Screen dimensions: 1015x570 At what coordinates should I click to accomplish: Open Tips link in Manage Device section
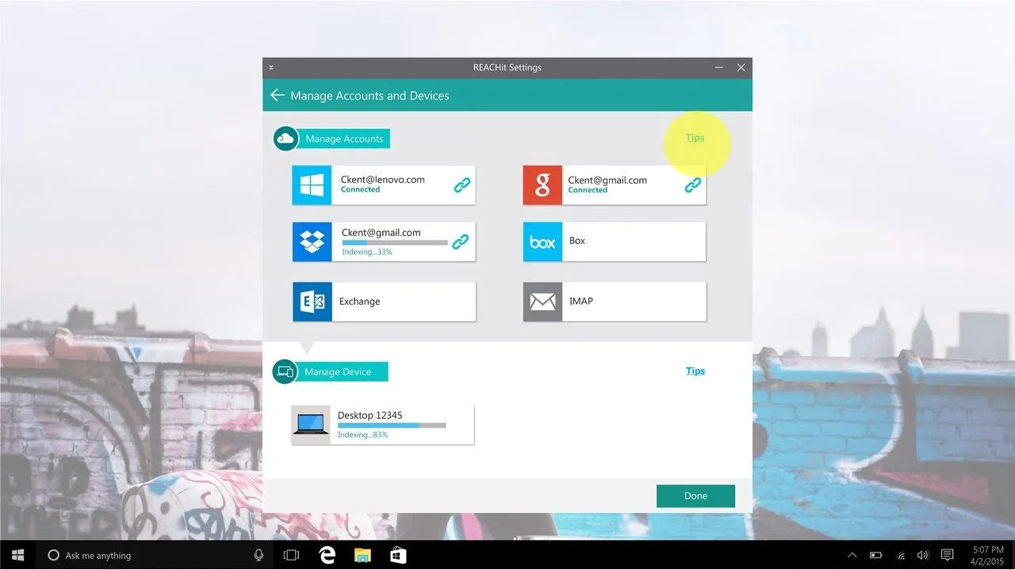coord(695,370)
